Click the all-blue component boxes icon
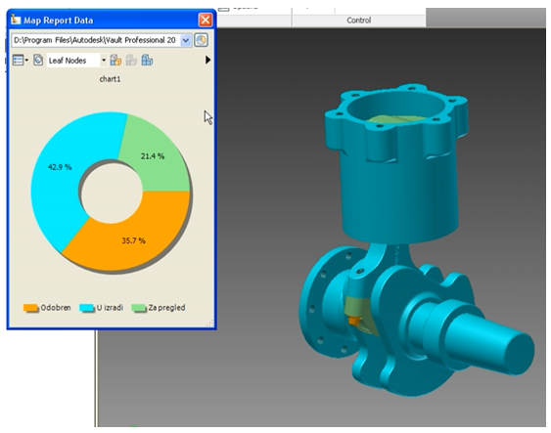This screenshot has width=551, height=433. pos(147,61)
